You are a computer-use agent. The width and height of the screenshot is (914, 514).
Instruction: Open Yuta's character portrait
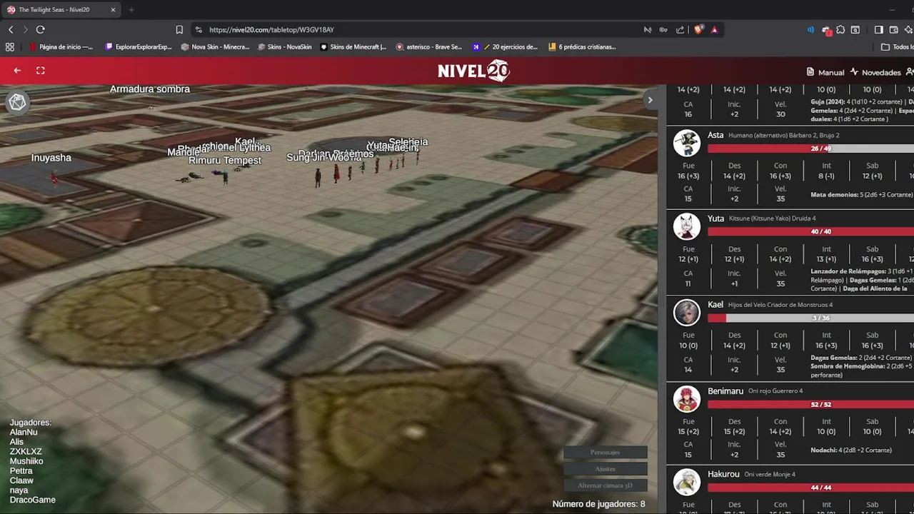(687, 226)
